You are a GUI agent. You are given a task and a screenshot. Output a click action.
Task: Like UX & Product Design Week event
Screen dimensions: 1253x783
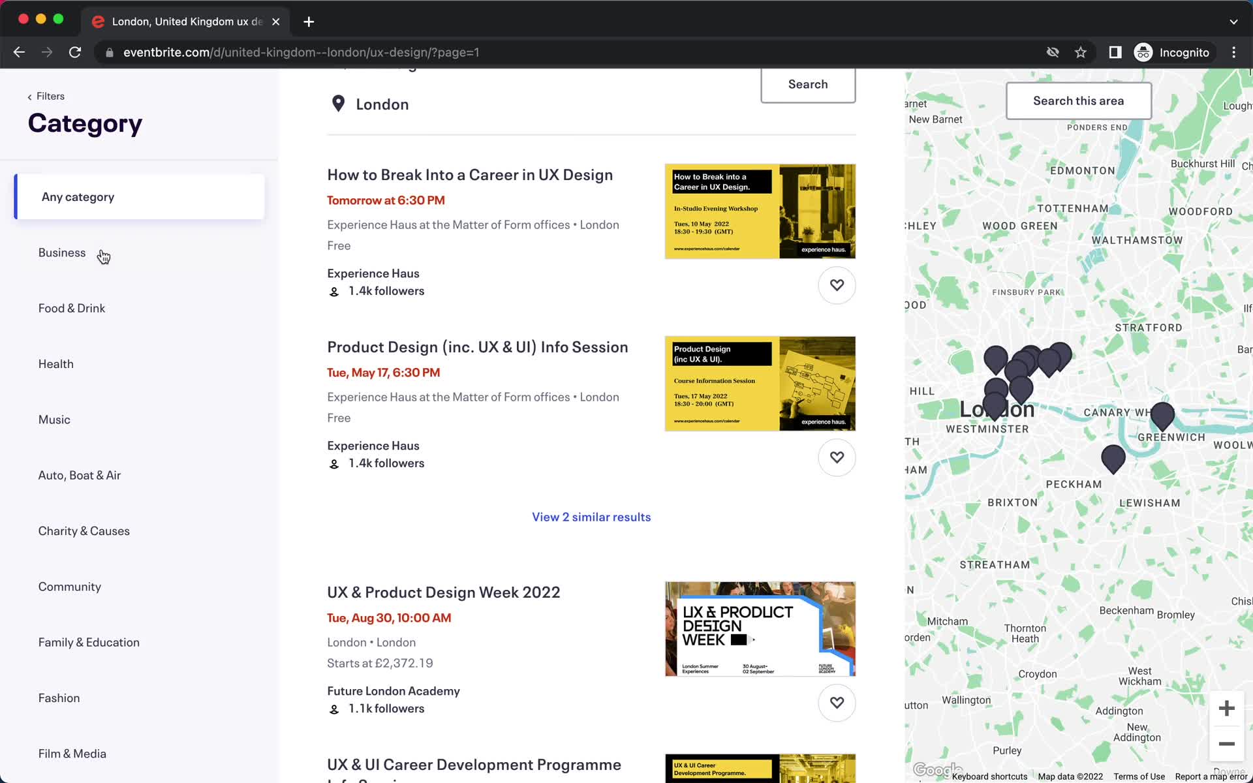(x=837, y=703)
